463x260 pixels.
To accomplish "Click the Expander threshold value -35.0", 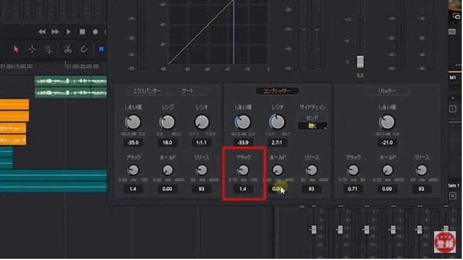I will coord(133,142).
